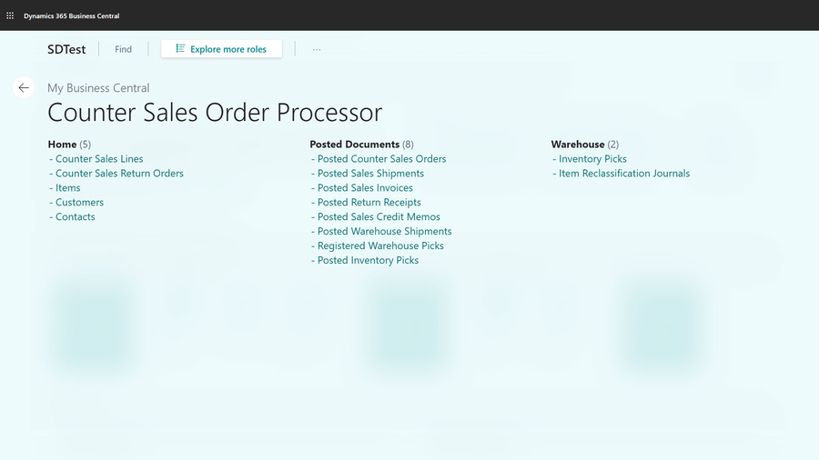View Posted Sales Credit Memos
The height and width of the screenshot is (460, 819).
[x=379, y=217]
